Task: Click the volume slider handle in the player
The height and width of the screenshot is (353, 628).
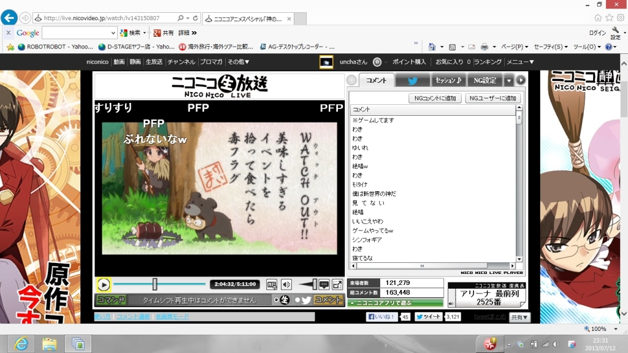Action: (315, 284)
